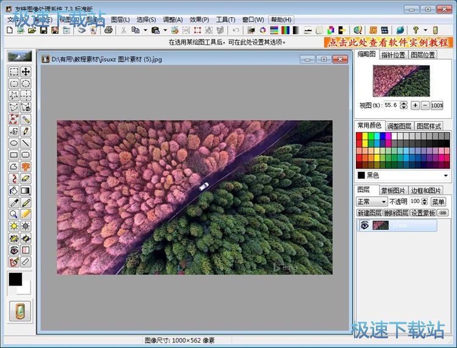Choose the ellipse shape tool

(x=14, y=143)
